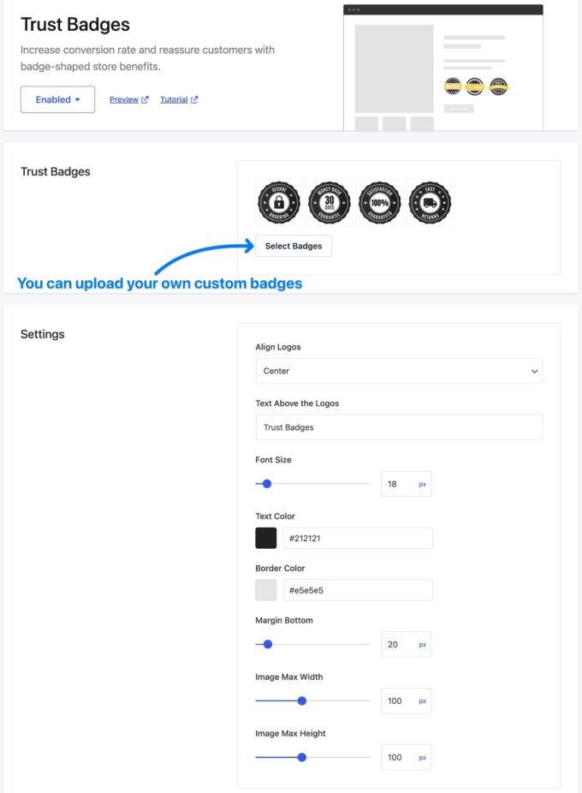The width and height of the screenshot is (582, 793).
Task: Expand the Align Logos dropdown
Action: (399, 371)
